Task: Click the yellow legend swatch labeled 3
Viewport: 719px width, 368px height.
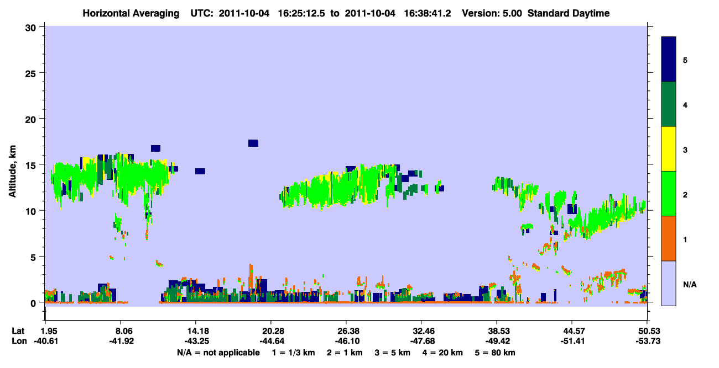Action: 669,149
